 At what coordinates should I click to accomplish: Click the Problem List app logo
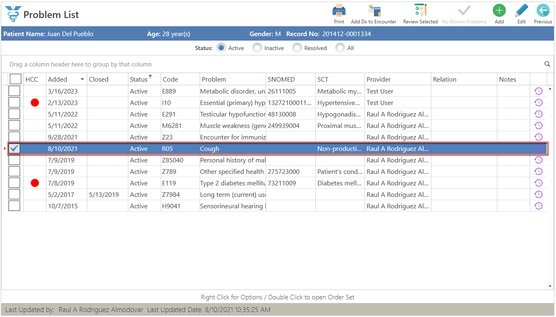[12, 14]
